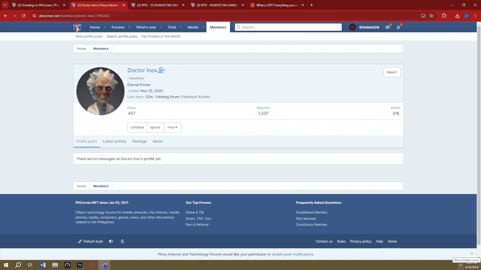
Task: Expand the Media menu dropdown arrow
Action: (x=203, y=27)
